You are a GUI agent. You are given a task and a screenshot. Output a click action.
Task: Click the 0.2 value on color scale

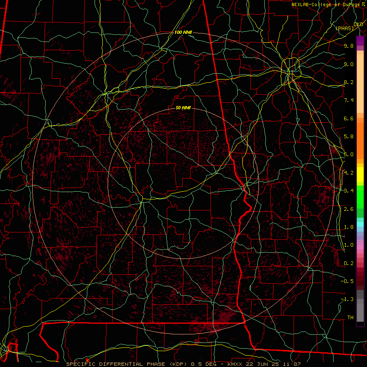pos(349,263)
